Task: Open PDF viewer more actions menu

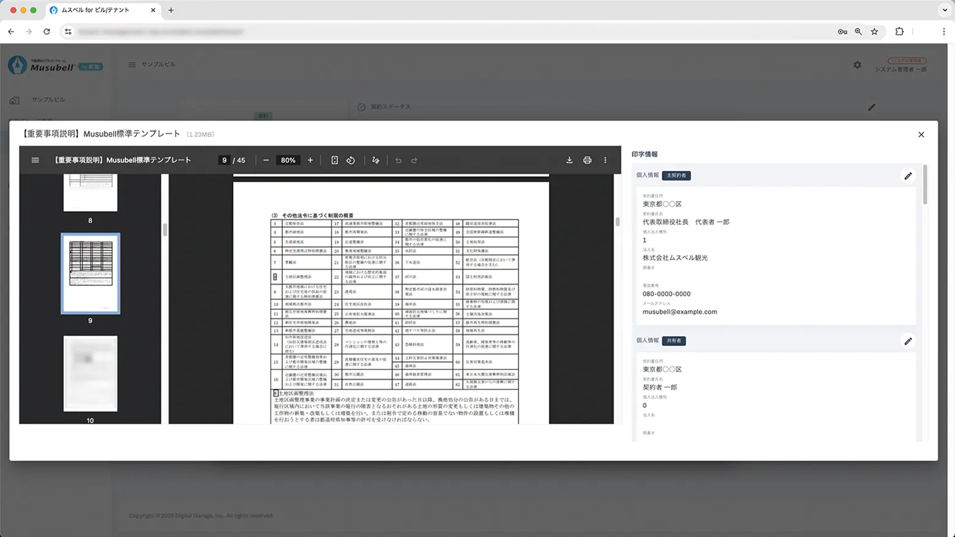Action: [605, 160]
